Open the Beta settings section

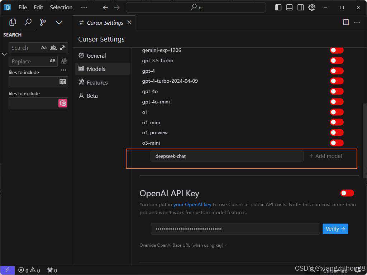tap(102, 96)
